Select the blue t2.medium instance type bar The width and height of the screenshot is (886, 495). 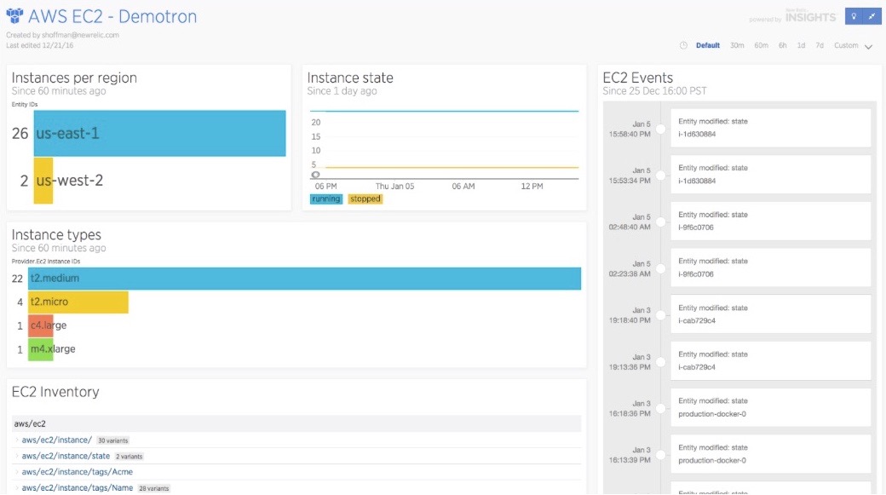tap(304, 278)
